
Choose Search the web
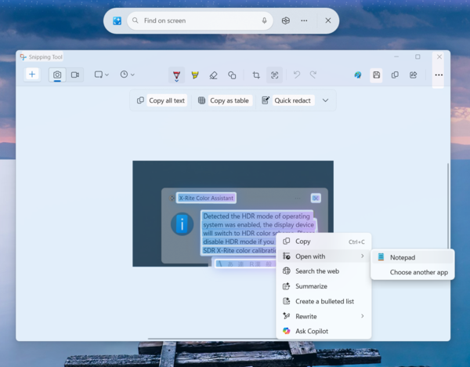click(324, 271)
